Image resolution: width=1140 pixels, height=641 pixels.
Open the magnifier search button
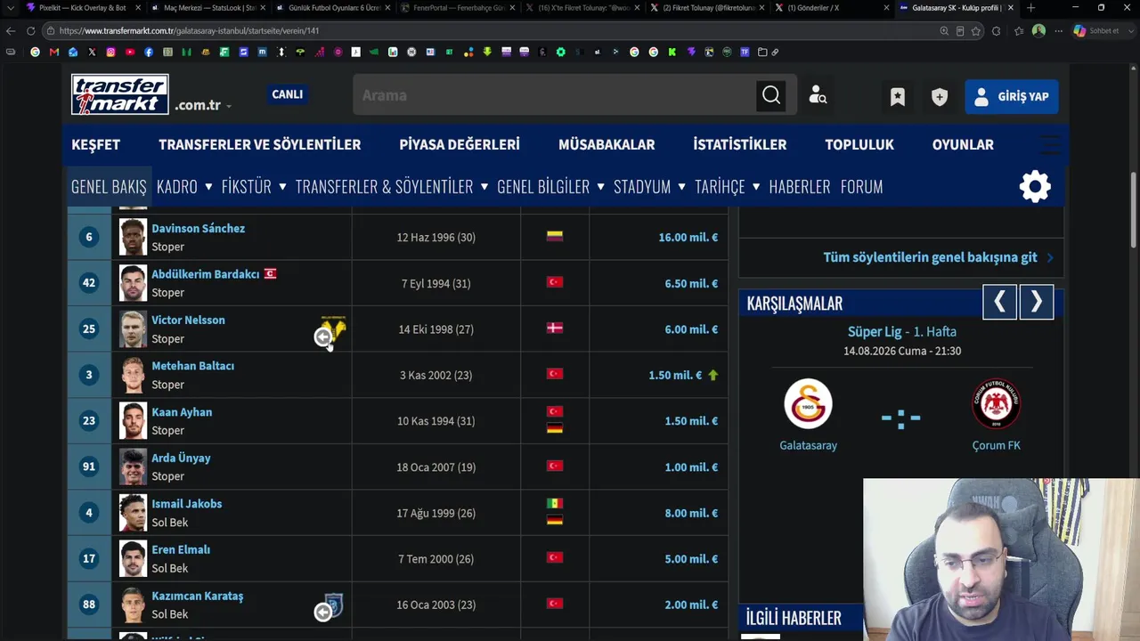pyautogui.click(x=771, y=95)
